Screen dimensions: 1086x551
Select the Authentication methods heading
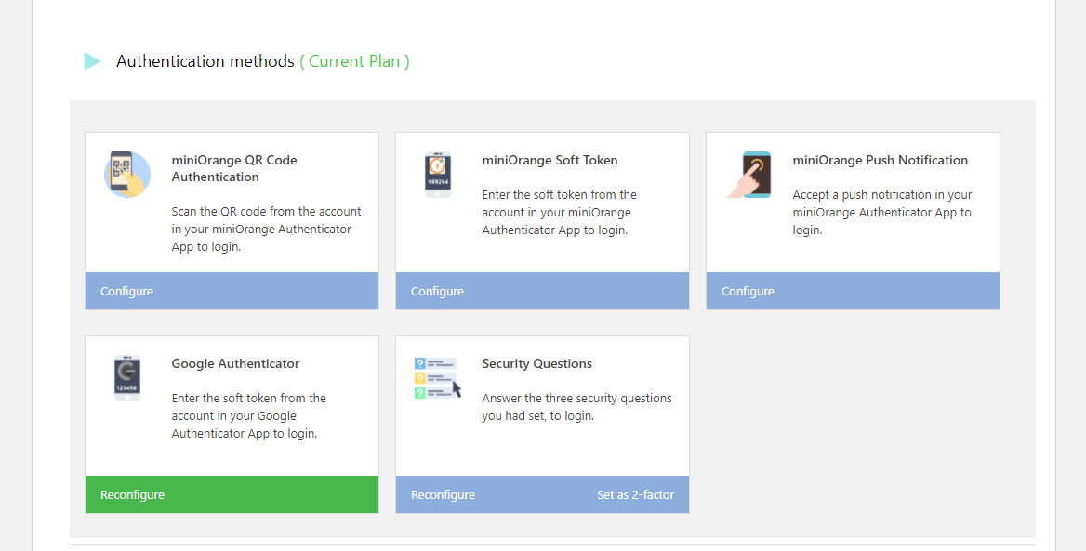[x=205, y=61]
